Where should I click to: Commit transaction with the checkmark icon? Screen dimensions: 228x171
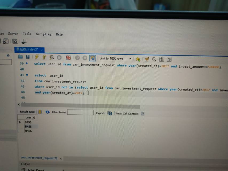pyautogui.click(x=77, y=58)
